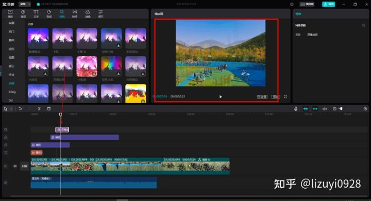Select the highlighted effects category above Bling
The width and height of the screenshot is (371, 201).
(11, 83)
